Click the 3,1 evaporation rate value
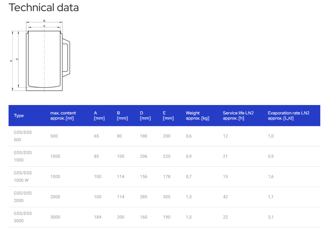The height and width of the screenshot is (230, 324). pos(271,217)
